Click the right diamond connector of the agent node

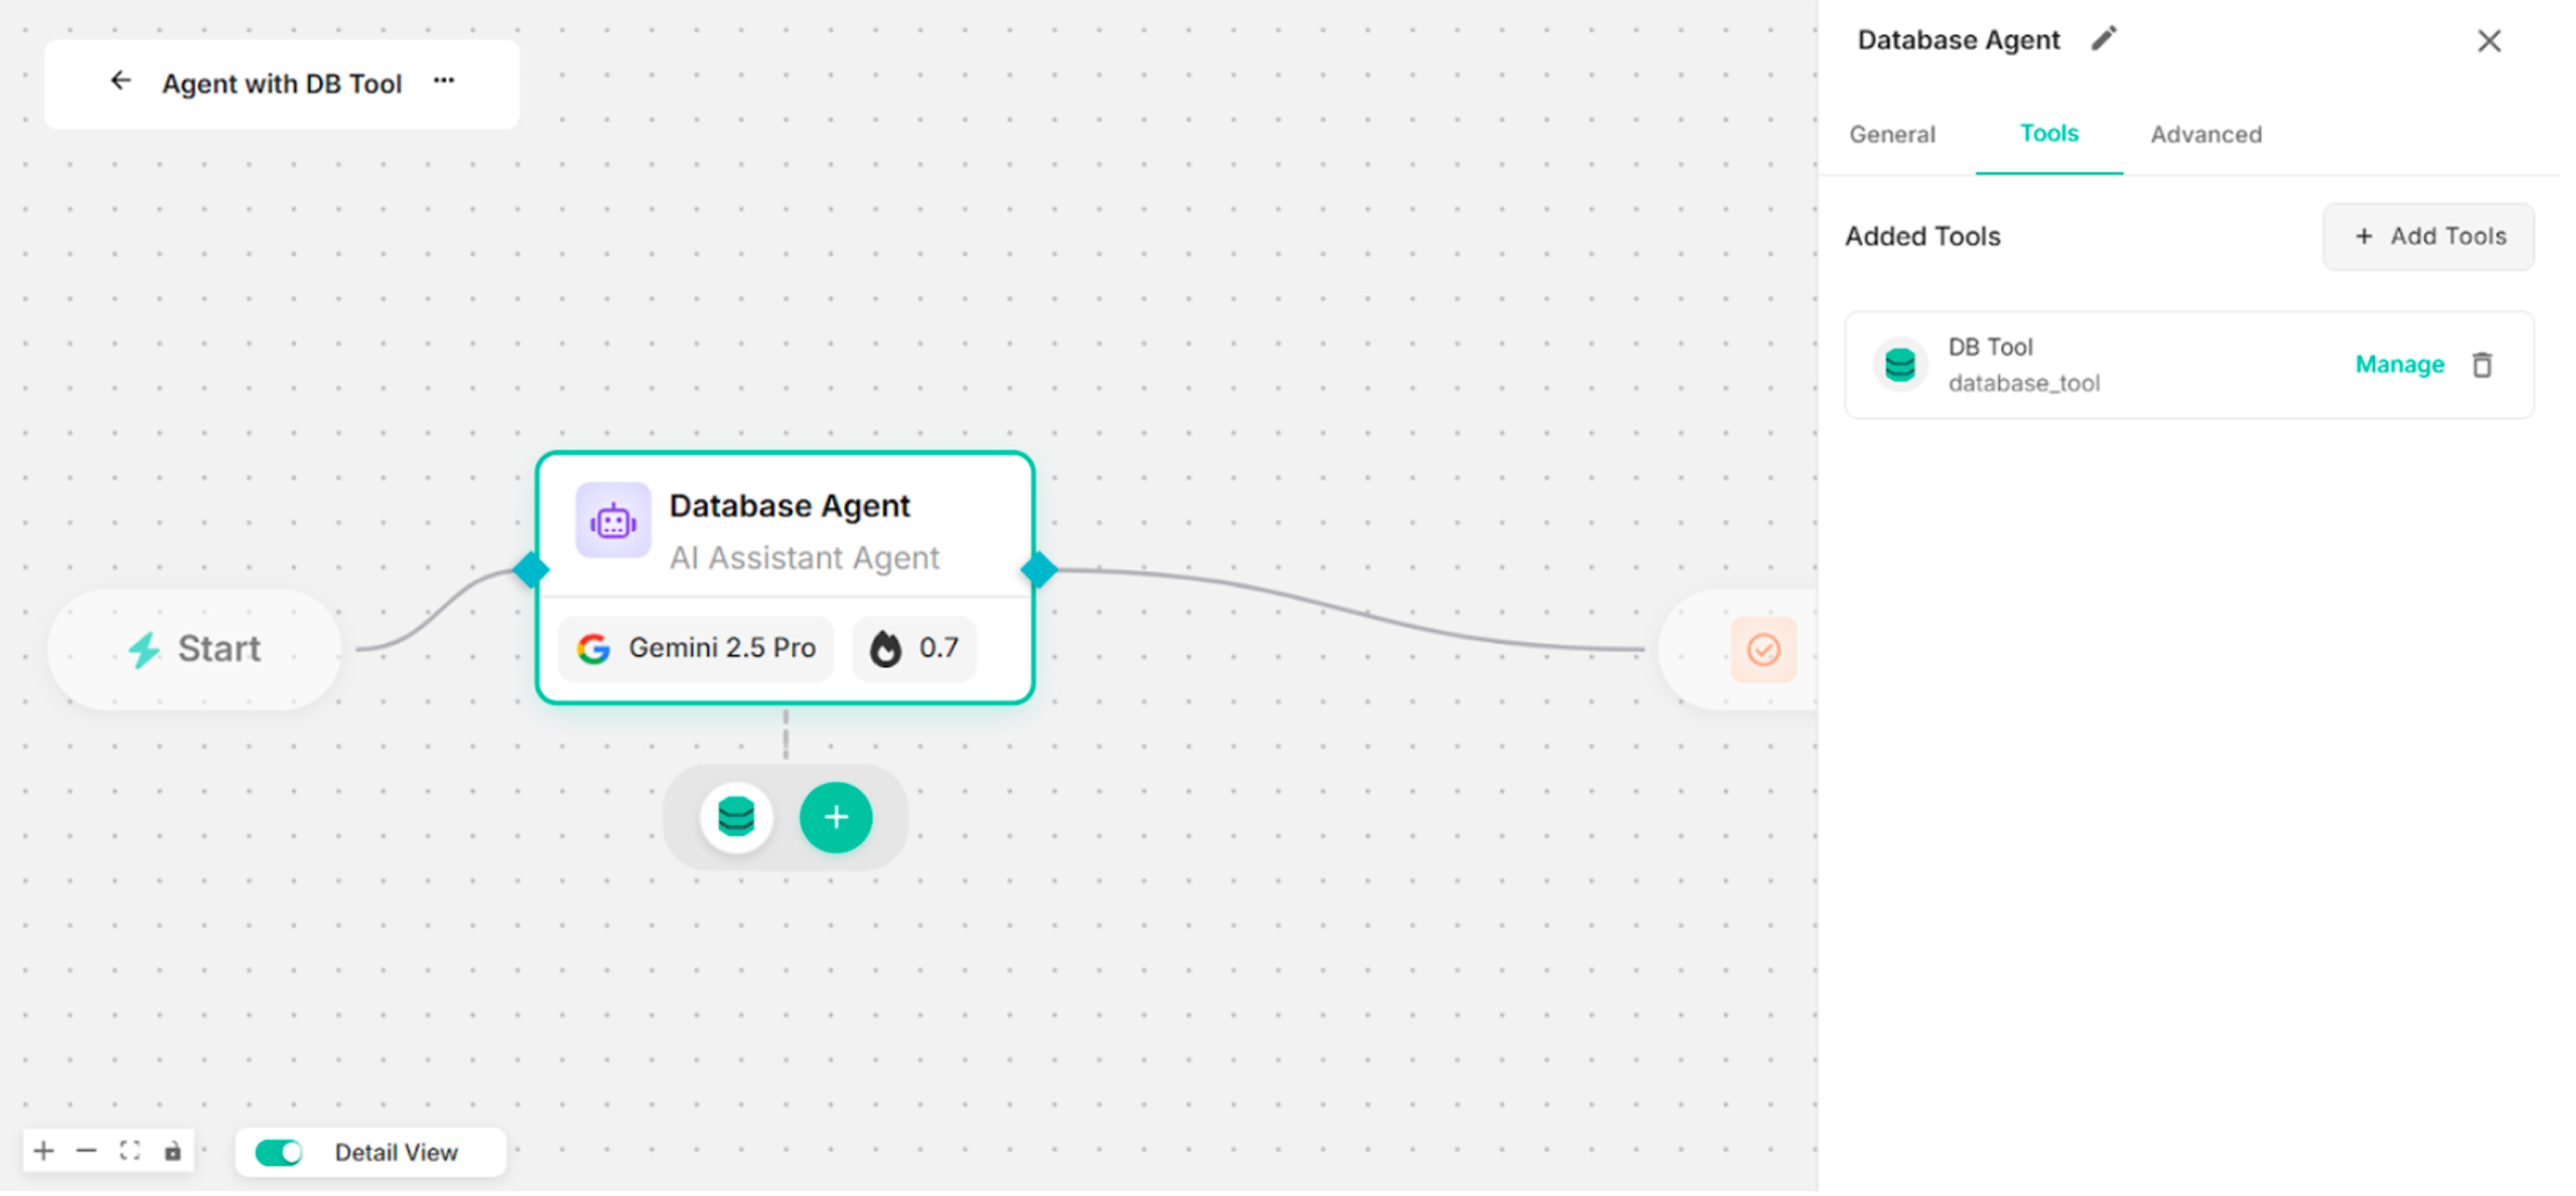point(1039,571)
